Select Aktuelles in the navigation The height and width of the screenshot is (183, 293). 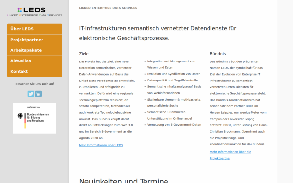35,61
